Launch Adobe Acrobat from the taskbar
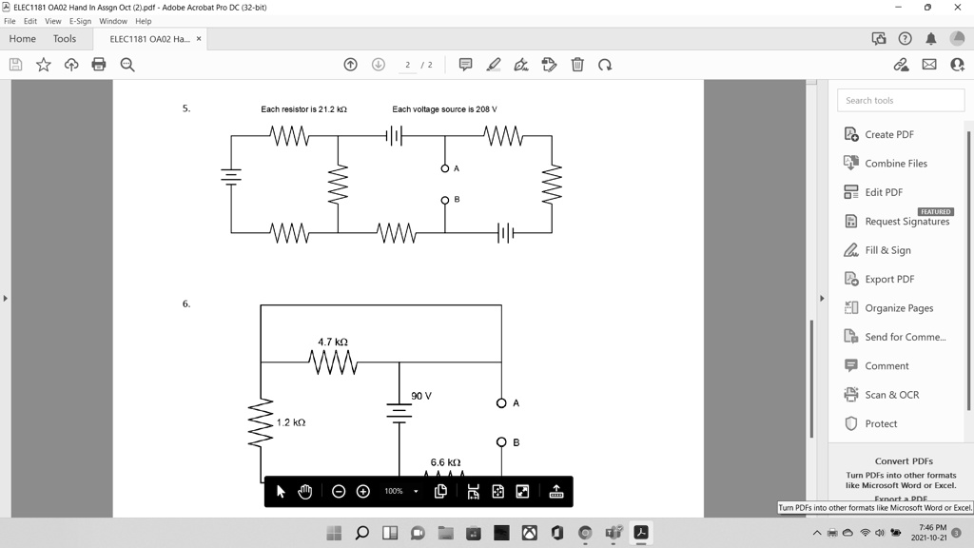 point(641,532)
